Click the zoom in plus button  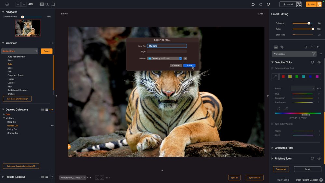24,4
